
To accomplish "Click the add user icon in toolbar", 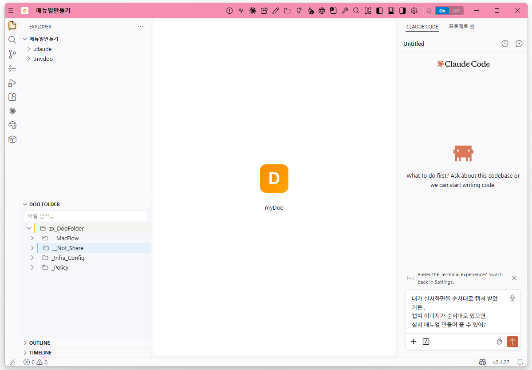I will click(x=311, y=11).
